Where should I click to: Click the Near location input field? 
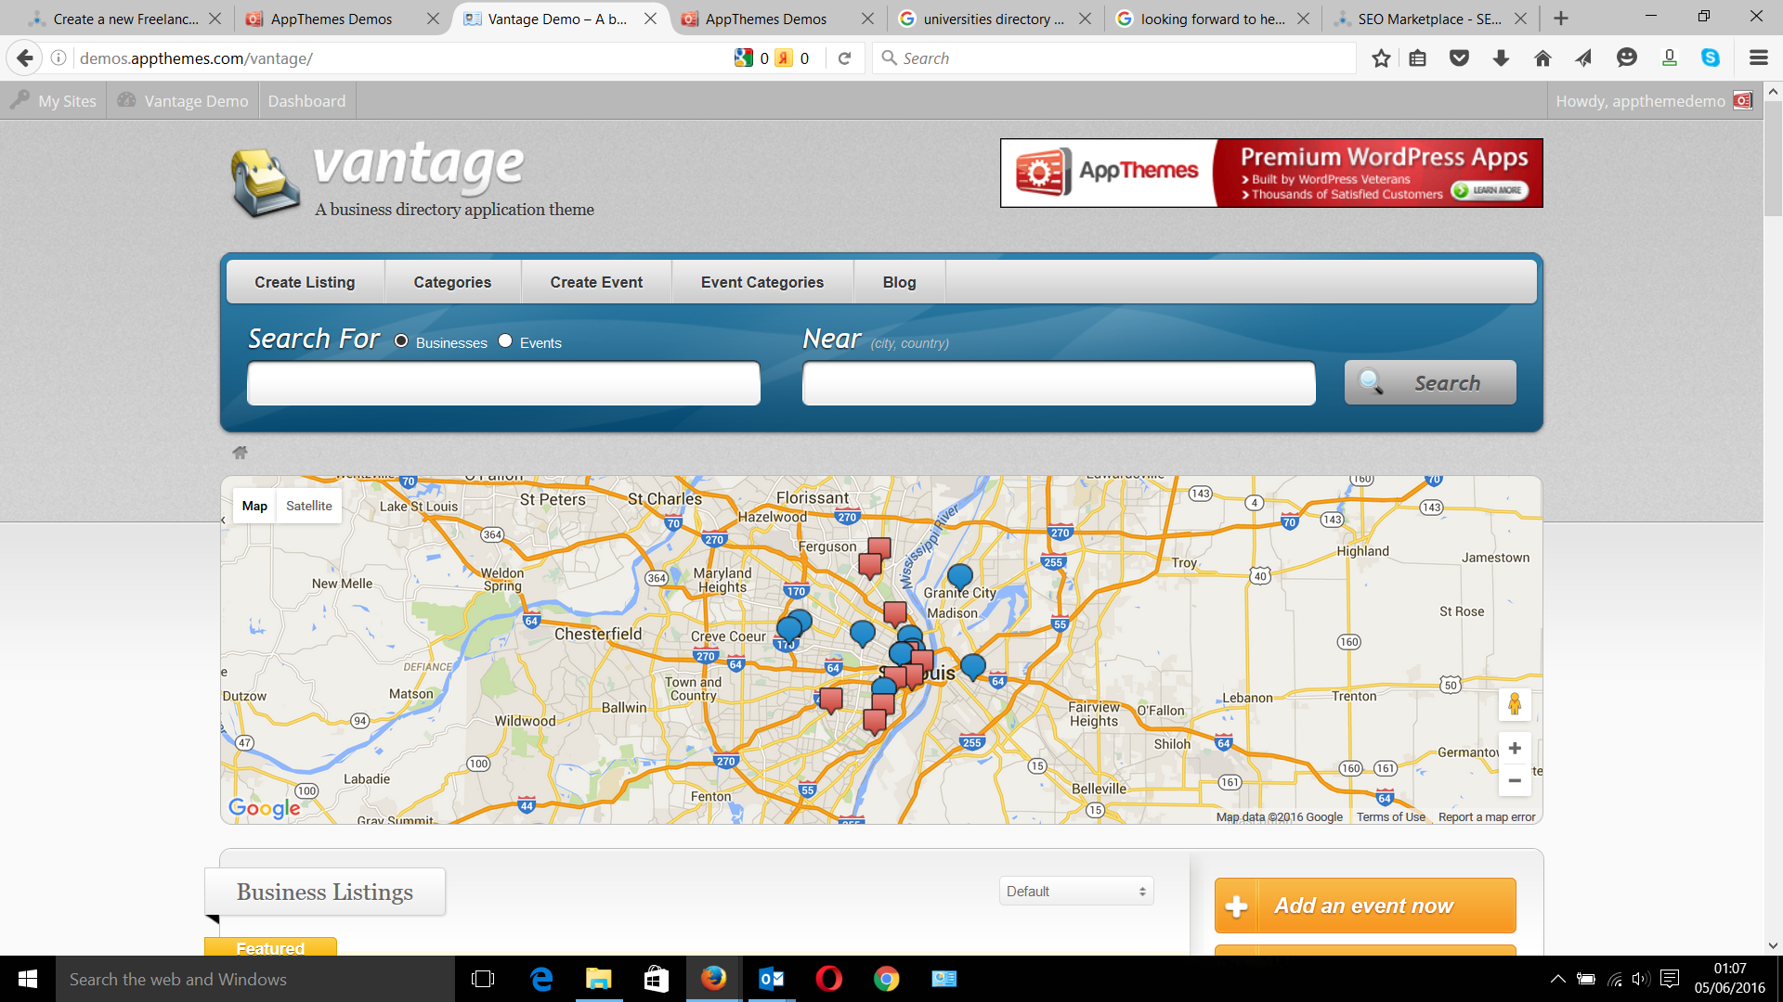click(x=1059, y=383)
